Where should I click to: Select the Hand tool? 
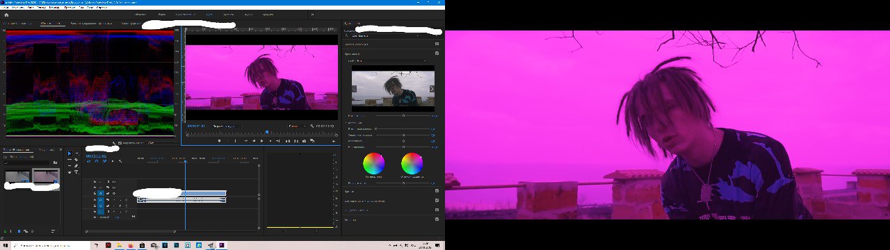[x=70, y=172]
